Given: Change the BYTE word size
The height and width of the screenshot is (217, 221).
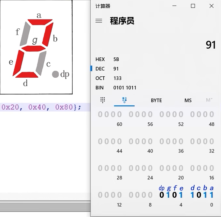Looking at the screenshot, I should pos(156,100).
